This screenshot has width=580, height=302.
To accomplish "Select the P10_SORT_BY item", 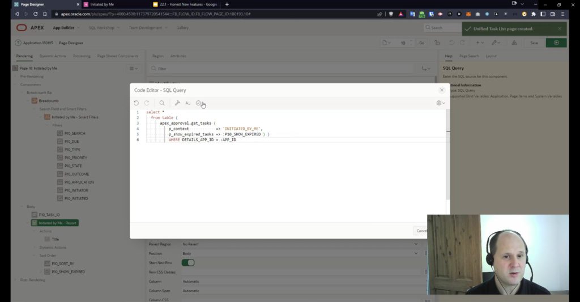I will coord(62,264).
